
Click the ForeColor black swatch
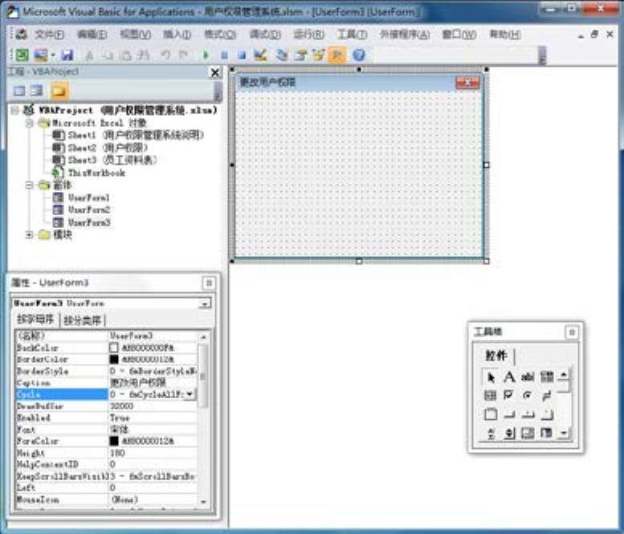(114, 441)
